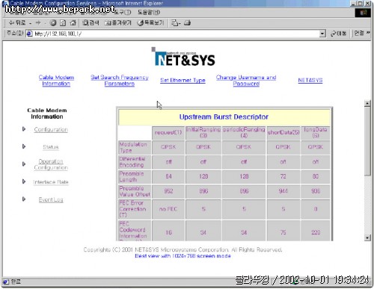
Task: Click the Mail toolbar icon
Action: click(176, 23)
